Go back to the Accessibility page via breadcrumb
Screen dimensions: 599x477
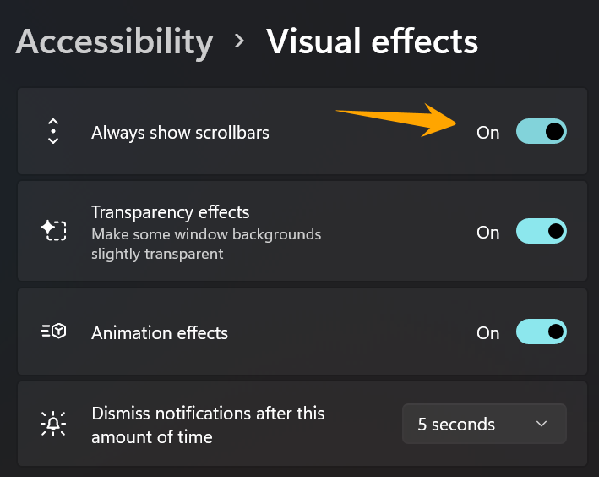(114, 41)
